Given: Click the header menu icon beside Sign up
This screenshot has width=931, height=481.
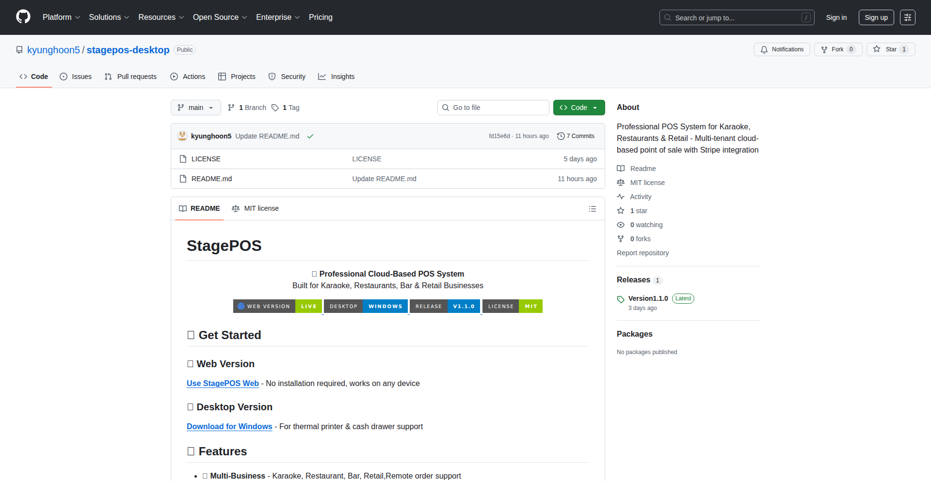Looking at the screenshot, I should (907, 17).
